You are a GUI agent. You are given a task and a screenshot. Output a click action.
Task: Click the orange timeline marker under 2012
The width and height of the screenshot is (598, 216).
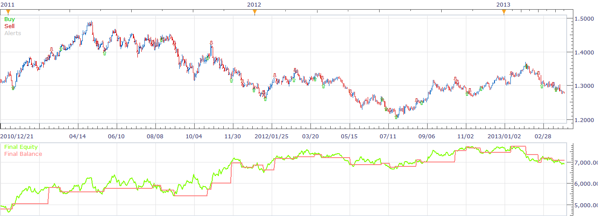(255, 12)
